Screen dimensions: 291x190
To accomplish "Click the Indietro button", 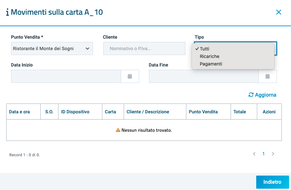I will click(272, 182).
